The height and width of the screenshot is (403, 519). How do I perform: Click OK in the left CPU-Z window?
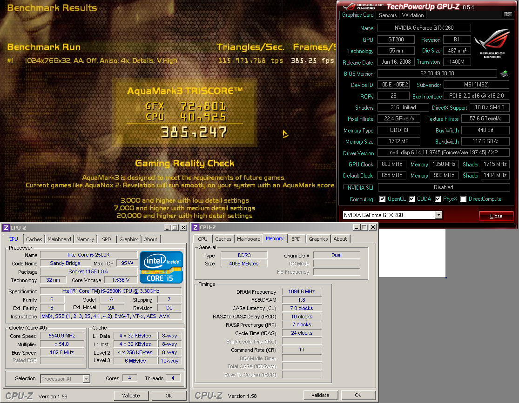(169, 396)
